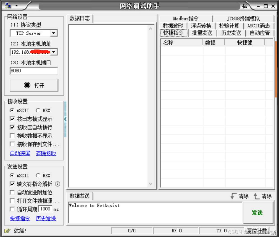Click the 就绪! status text
Image resolution: width=279 pixels, height=237 pixels.
pos(20,231)
